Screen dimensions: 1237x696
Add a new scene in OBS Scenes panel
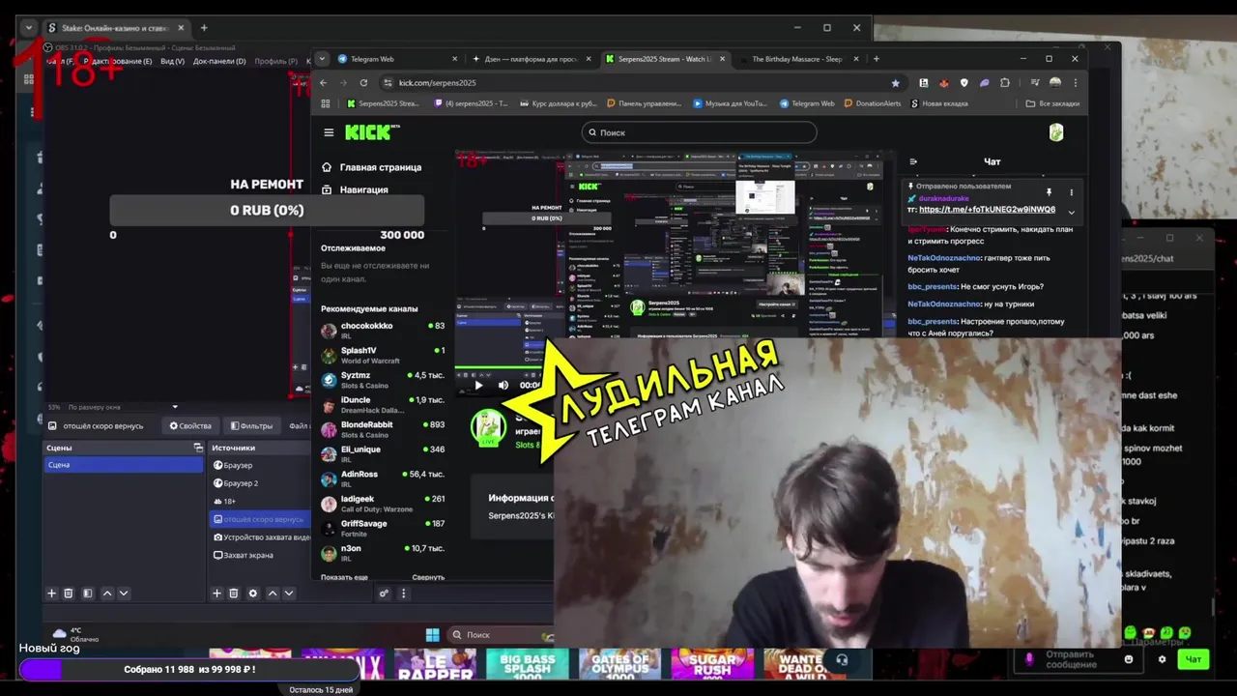(52, 594)
